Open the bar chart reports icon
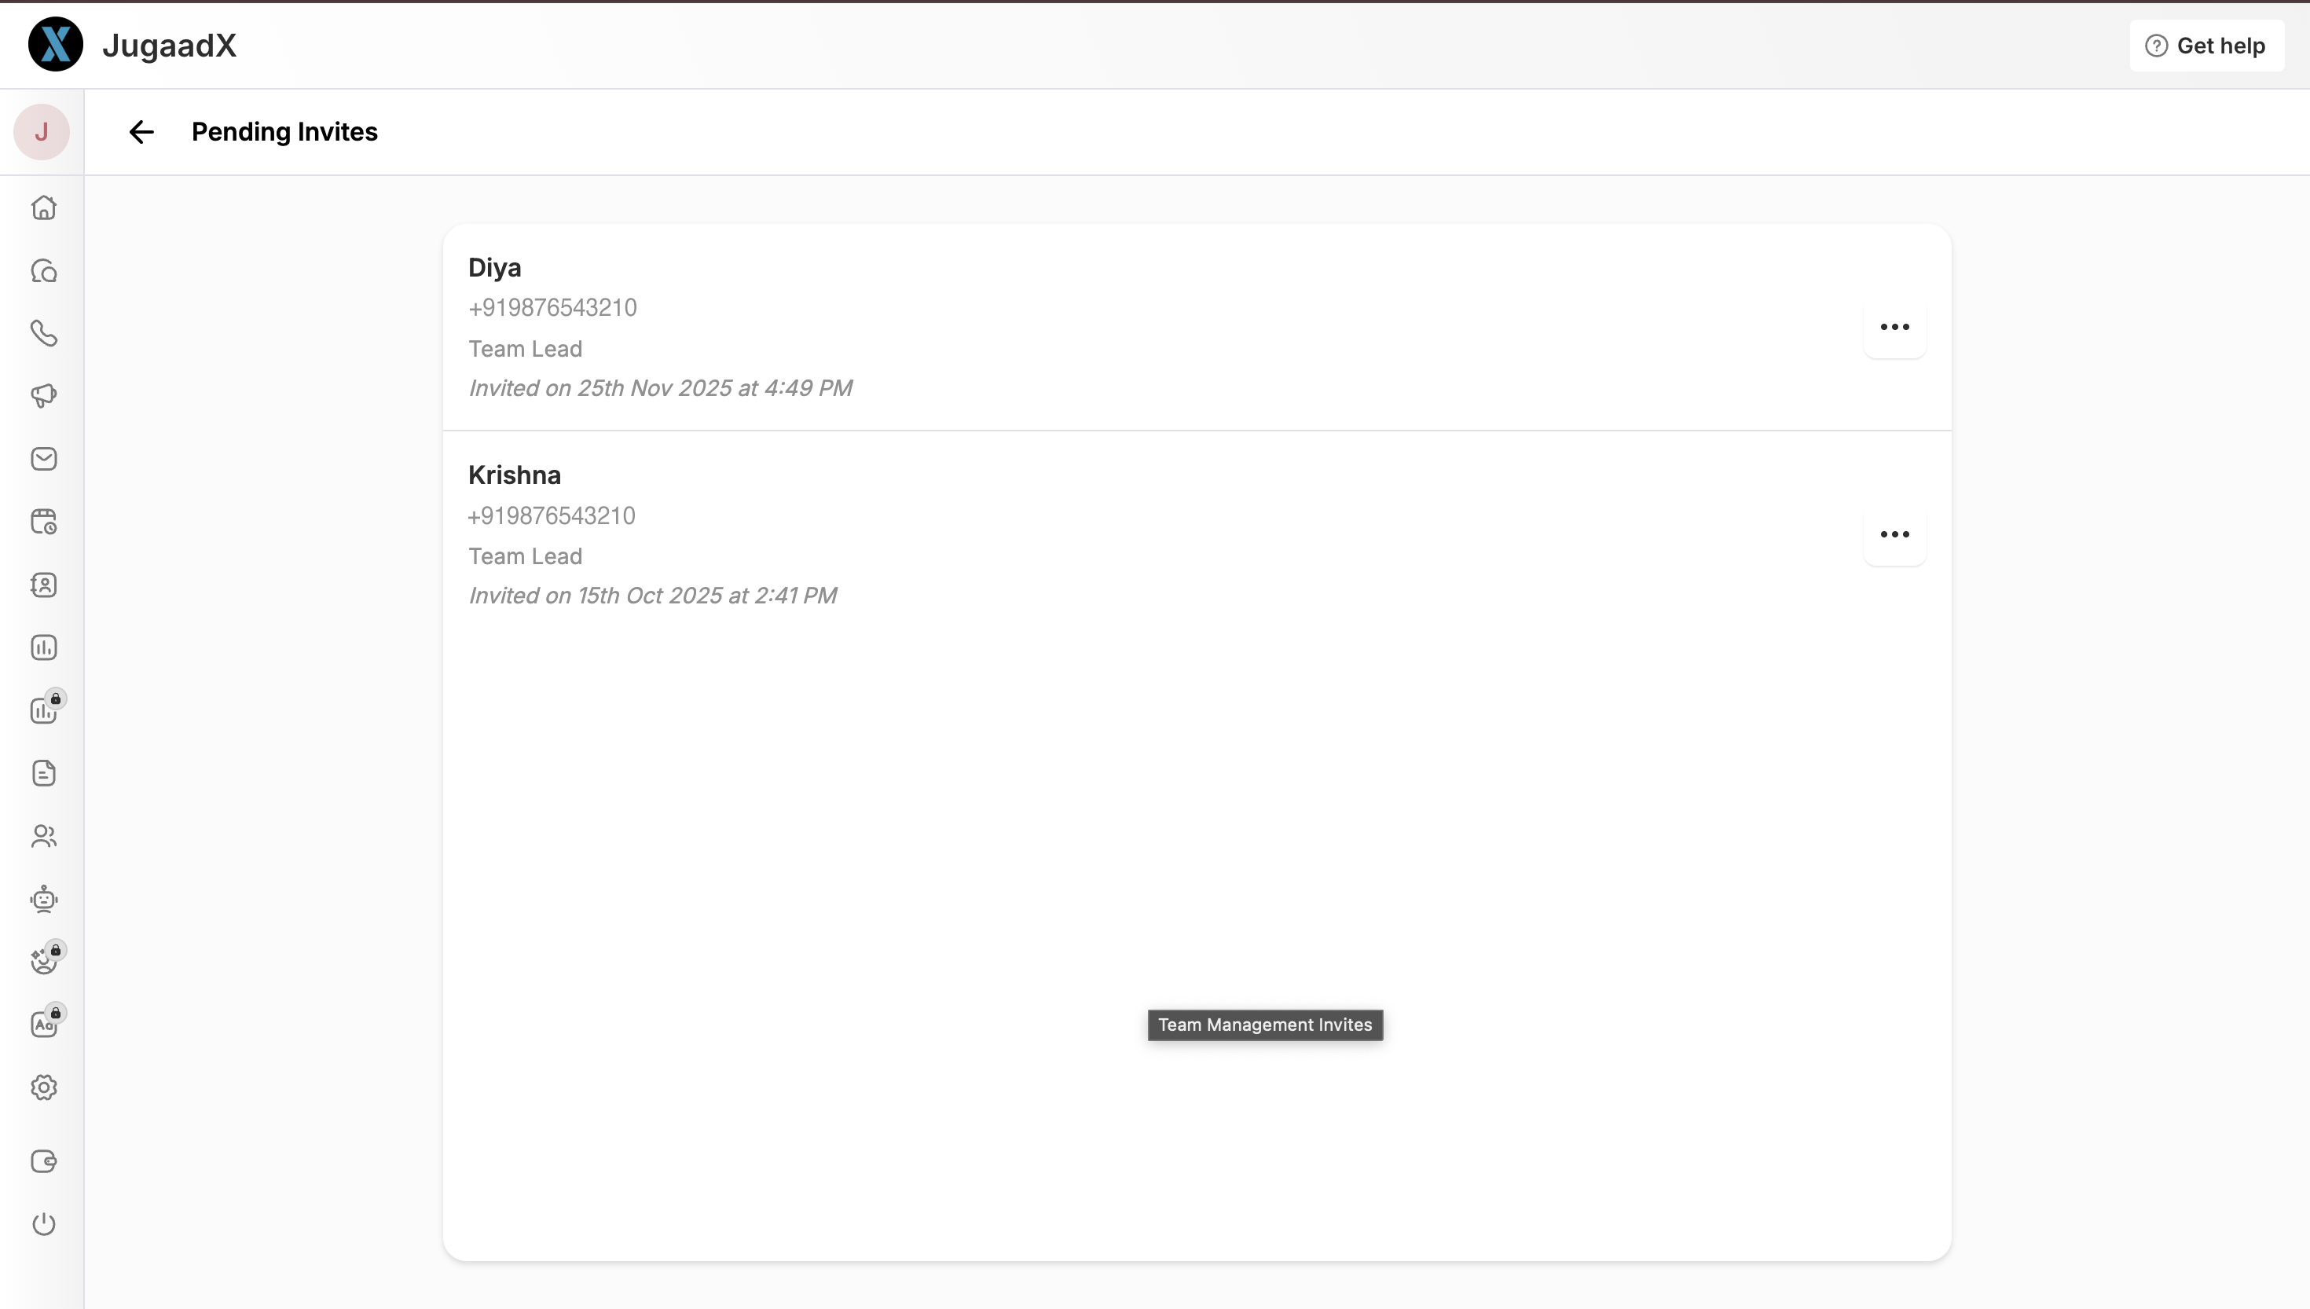 pyautogui.click(x=43, y=647)
